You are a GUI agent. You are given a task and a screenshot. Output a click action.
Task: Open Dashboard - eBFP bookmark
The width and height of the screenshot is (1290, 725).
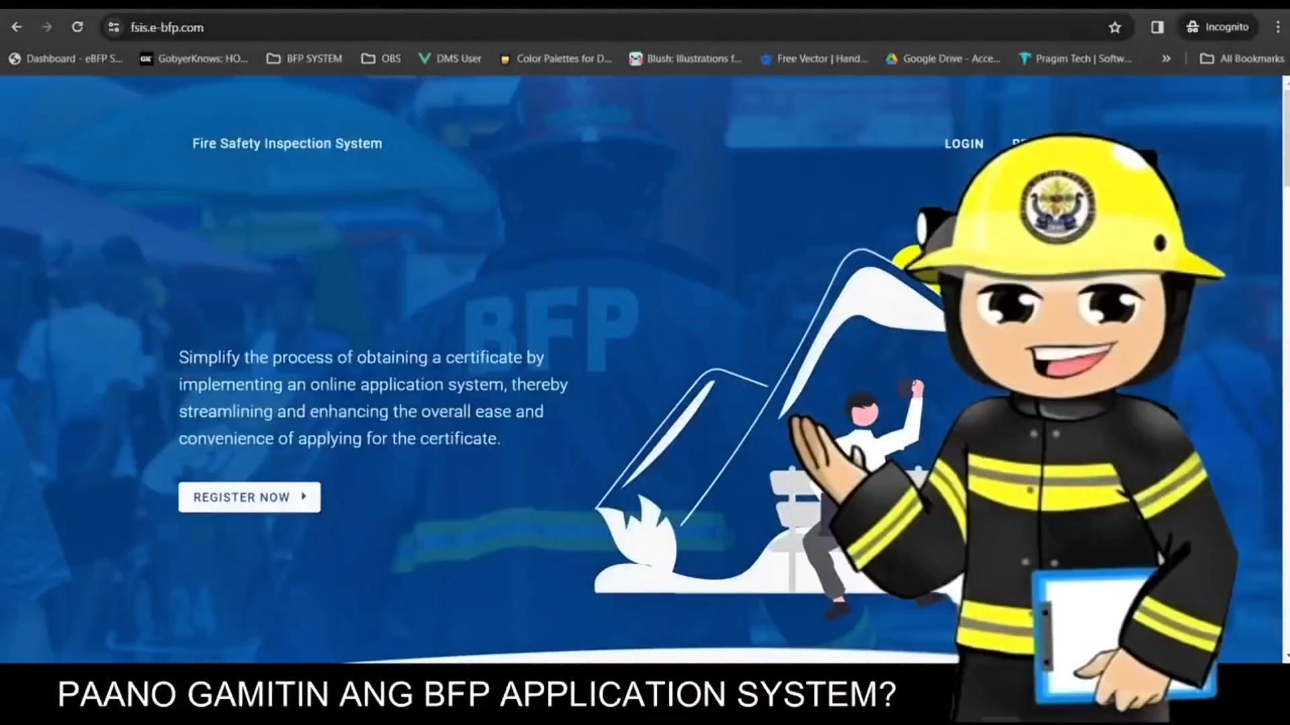coord(66,58)
